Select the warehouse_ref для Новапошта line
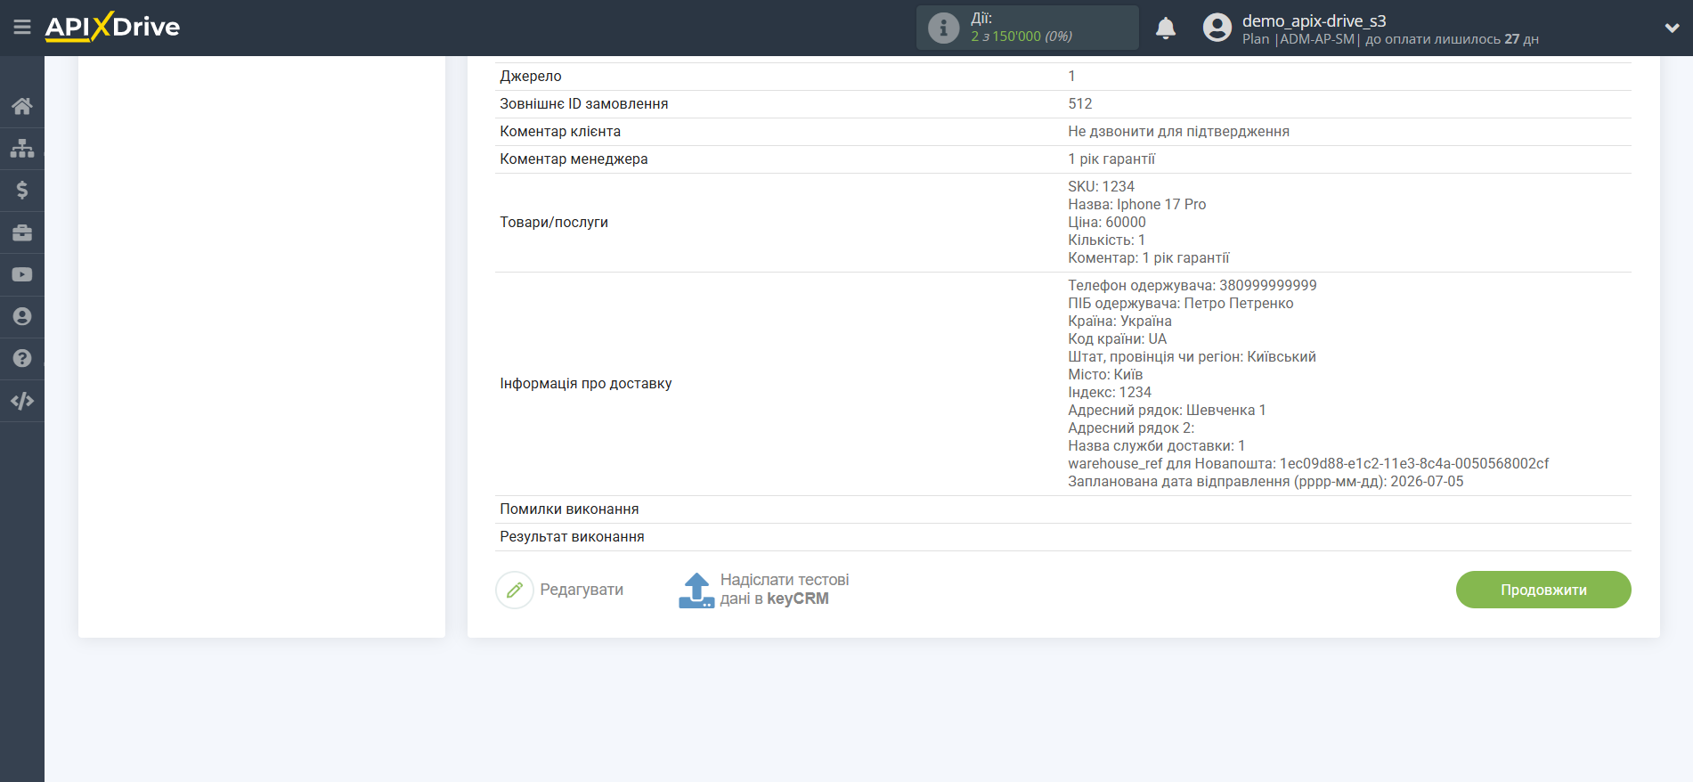This screenshot has height=782, width=1693. click(x=1308, y=464)
